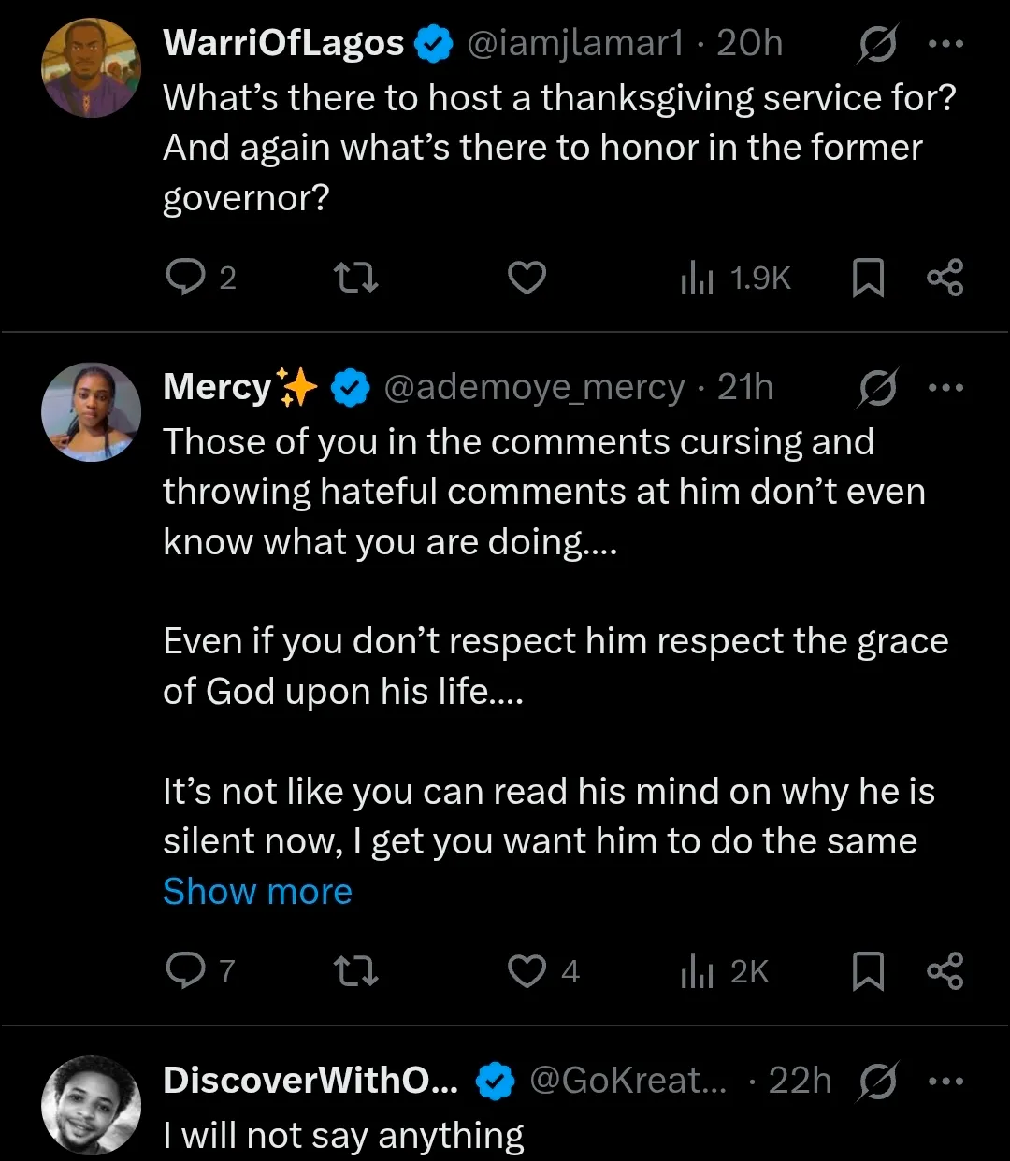This screenshot has width=1010, height=1161.
Task: Bookmark Mercy's tweet
Action: 868,971
